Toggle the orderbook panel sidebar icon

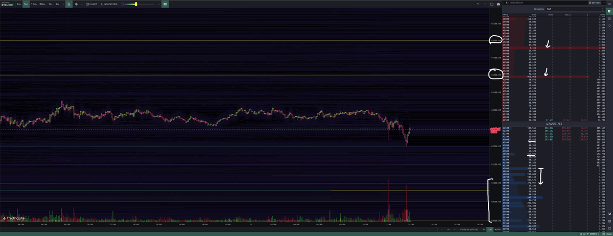tap(609, 11)
